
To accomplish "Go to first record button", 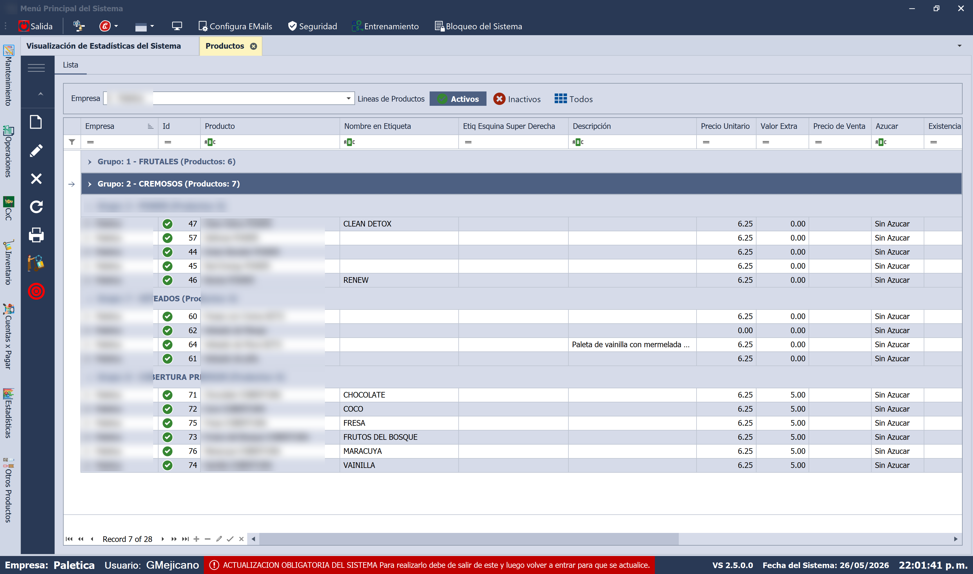I will (x=69, y=539).
